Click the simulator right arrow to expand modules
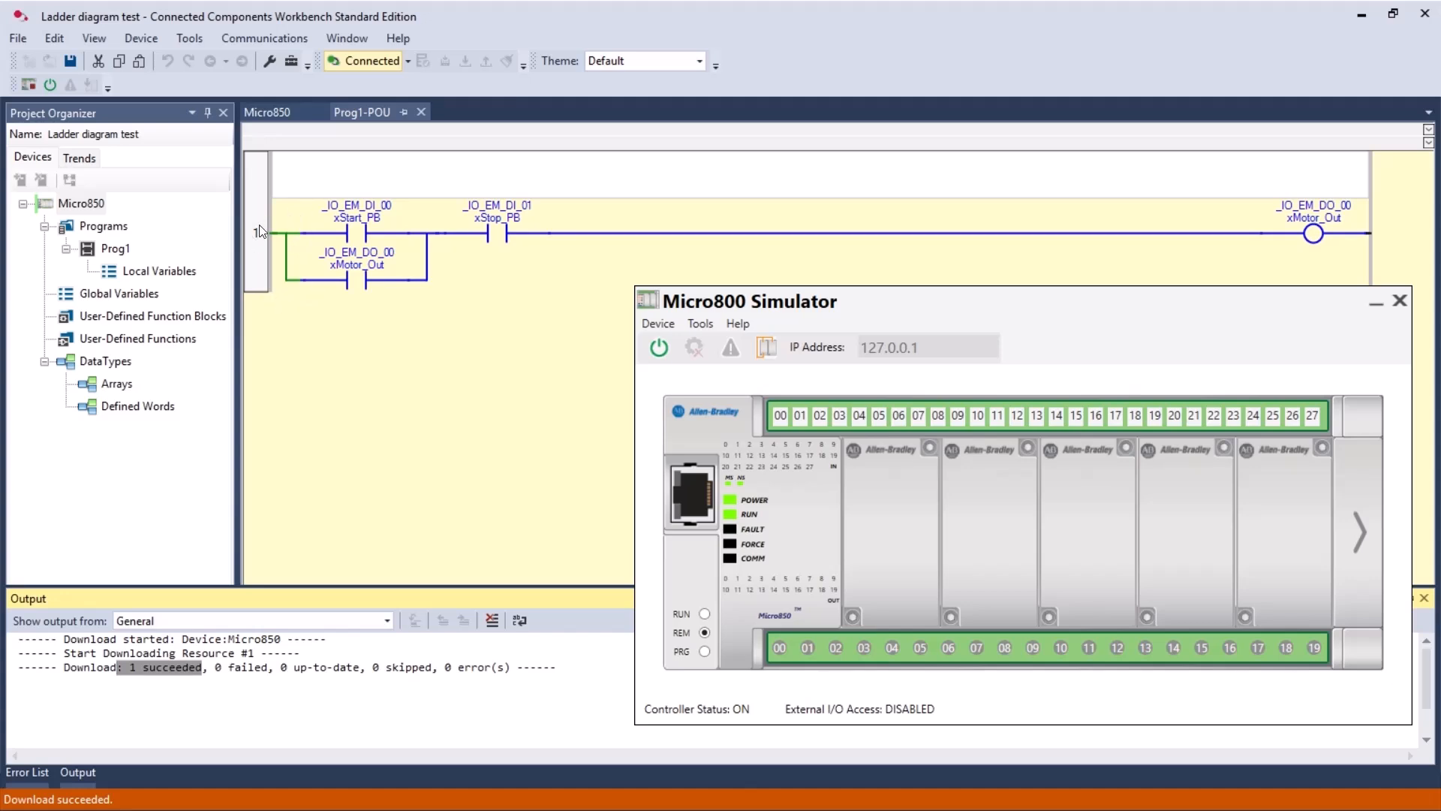1441x811 pixels. pos(1359,532)
